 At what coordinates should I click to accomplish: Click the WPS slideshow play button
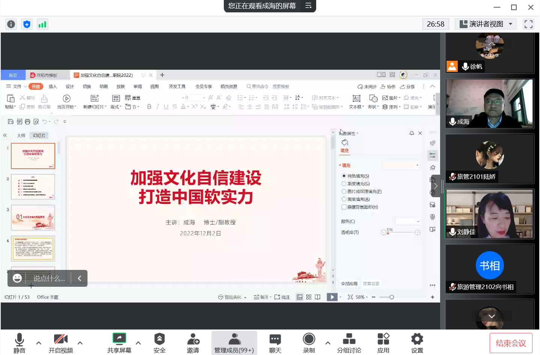pos(332,297)
